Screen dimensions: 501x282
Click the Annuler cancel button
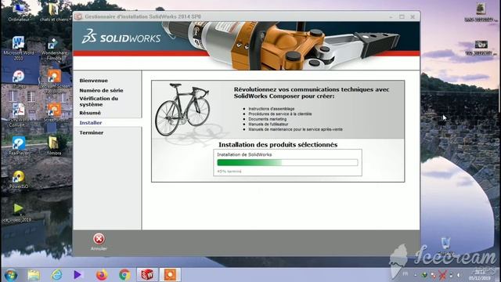tap(99, 242)
